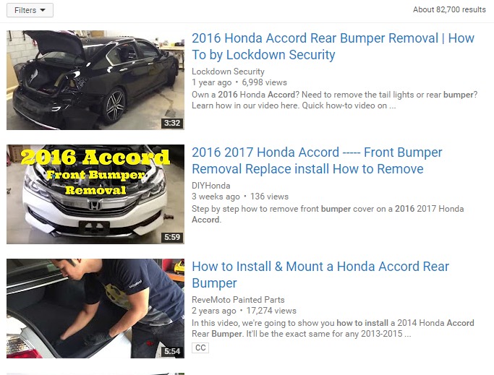494x375 pixels.
Task: Click the About 82,700 results text
Action: [x=450, y=10]
